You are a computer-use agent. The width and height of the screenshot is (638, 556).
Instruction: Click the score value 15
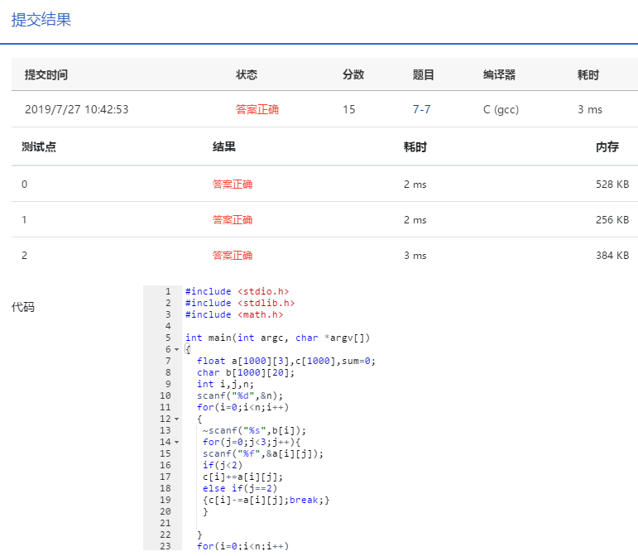(x=348, y=109)
